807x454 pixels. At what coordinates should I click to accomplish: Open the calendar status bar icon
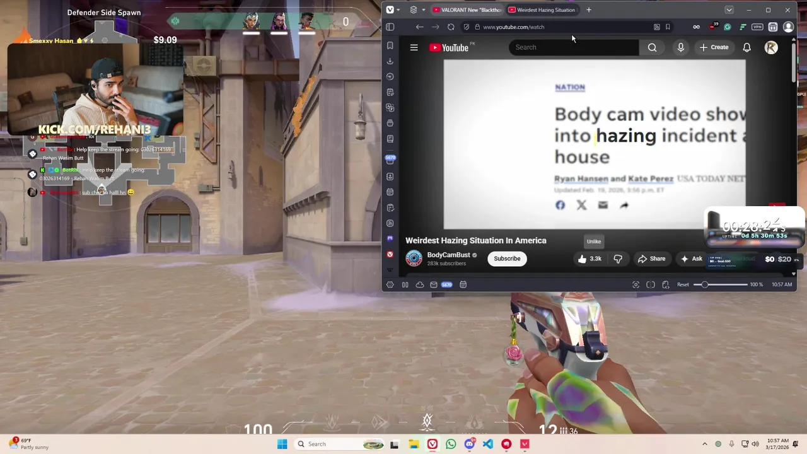coord(463,285)
